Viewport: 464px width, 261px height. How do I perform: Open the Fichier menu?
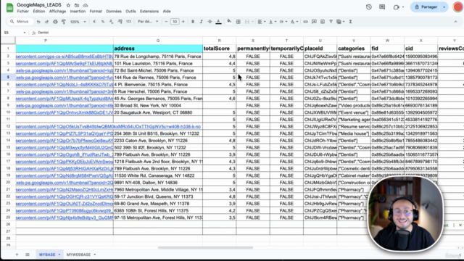22,12
